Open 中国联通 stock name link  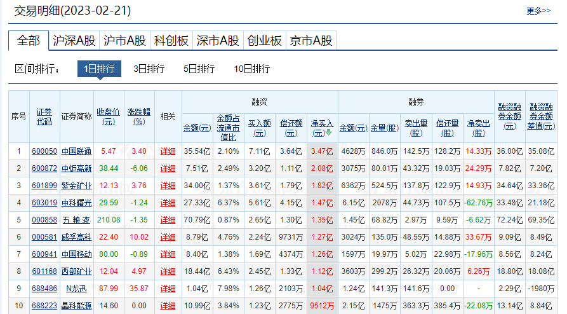pos(76,151)
